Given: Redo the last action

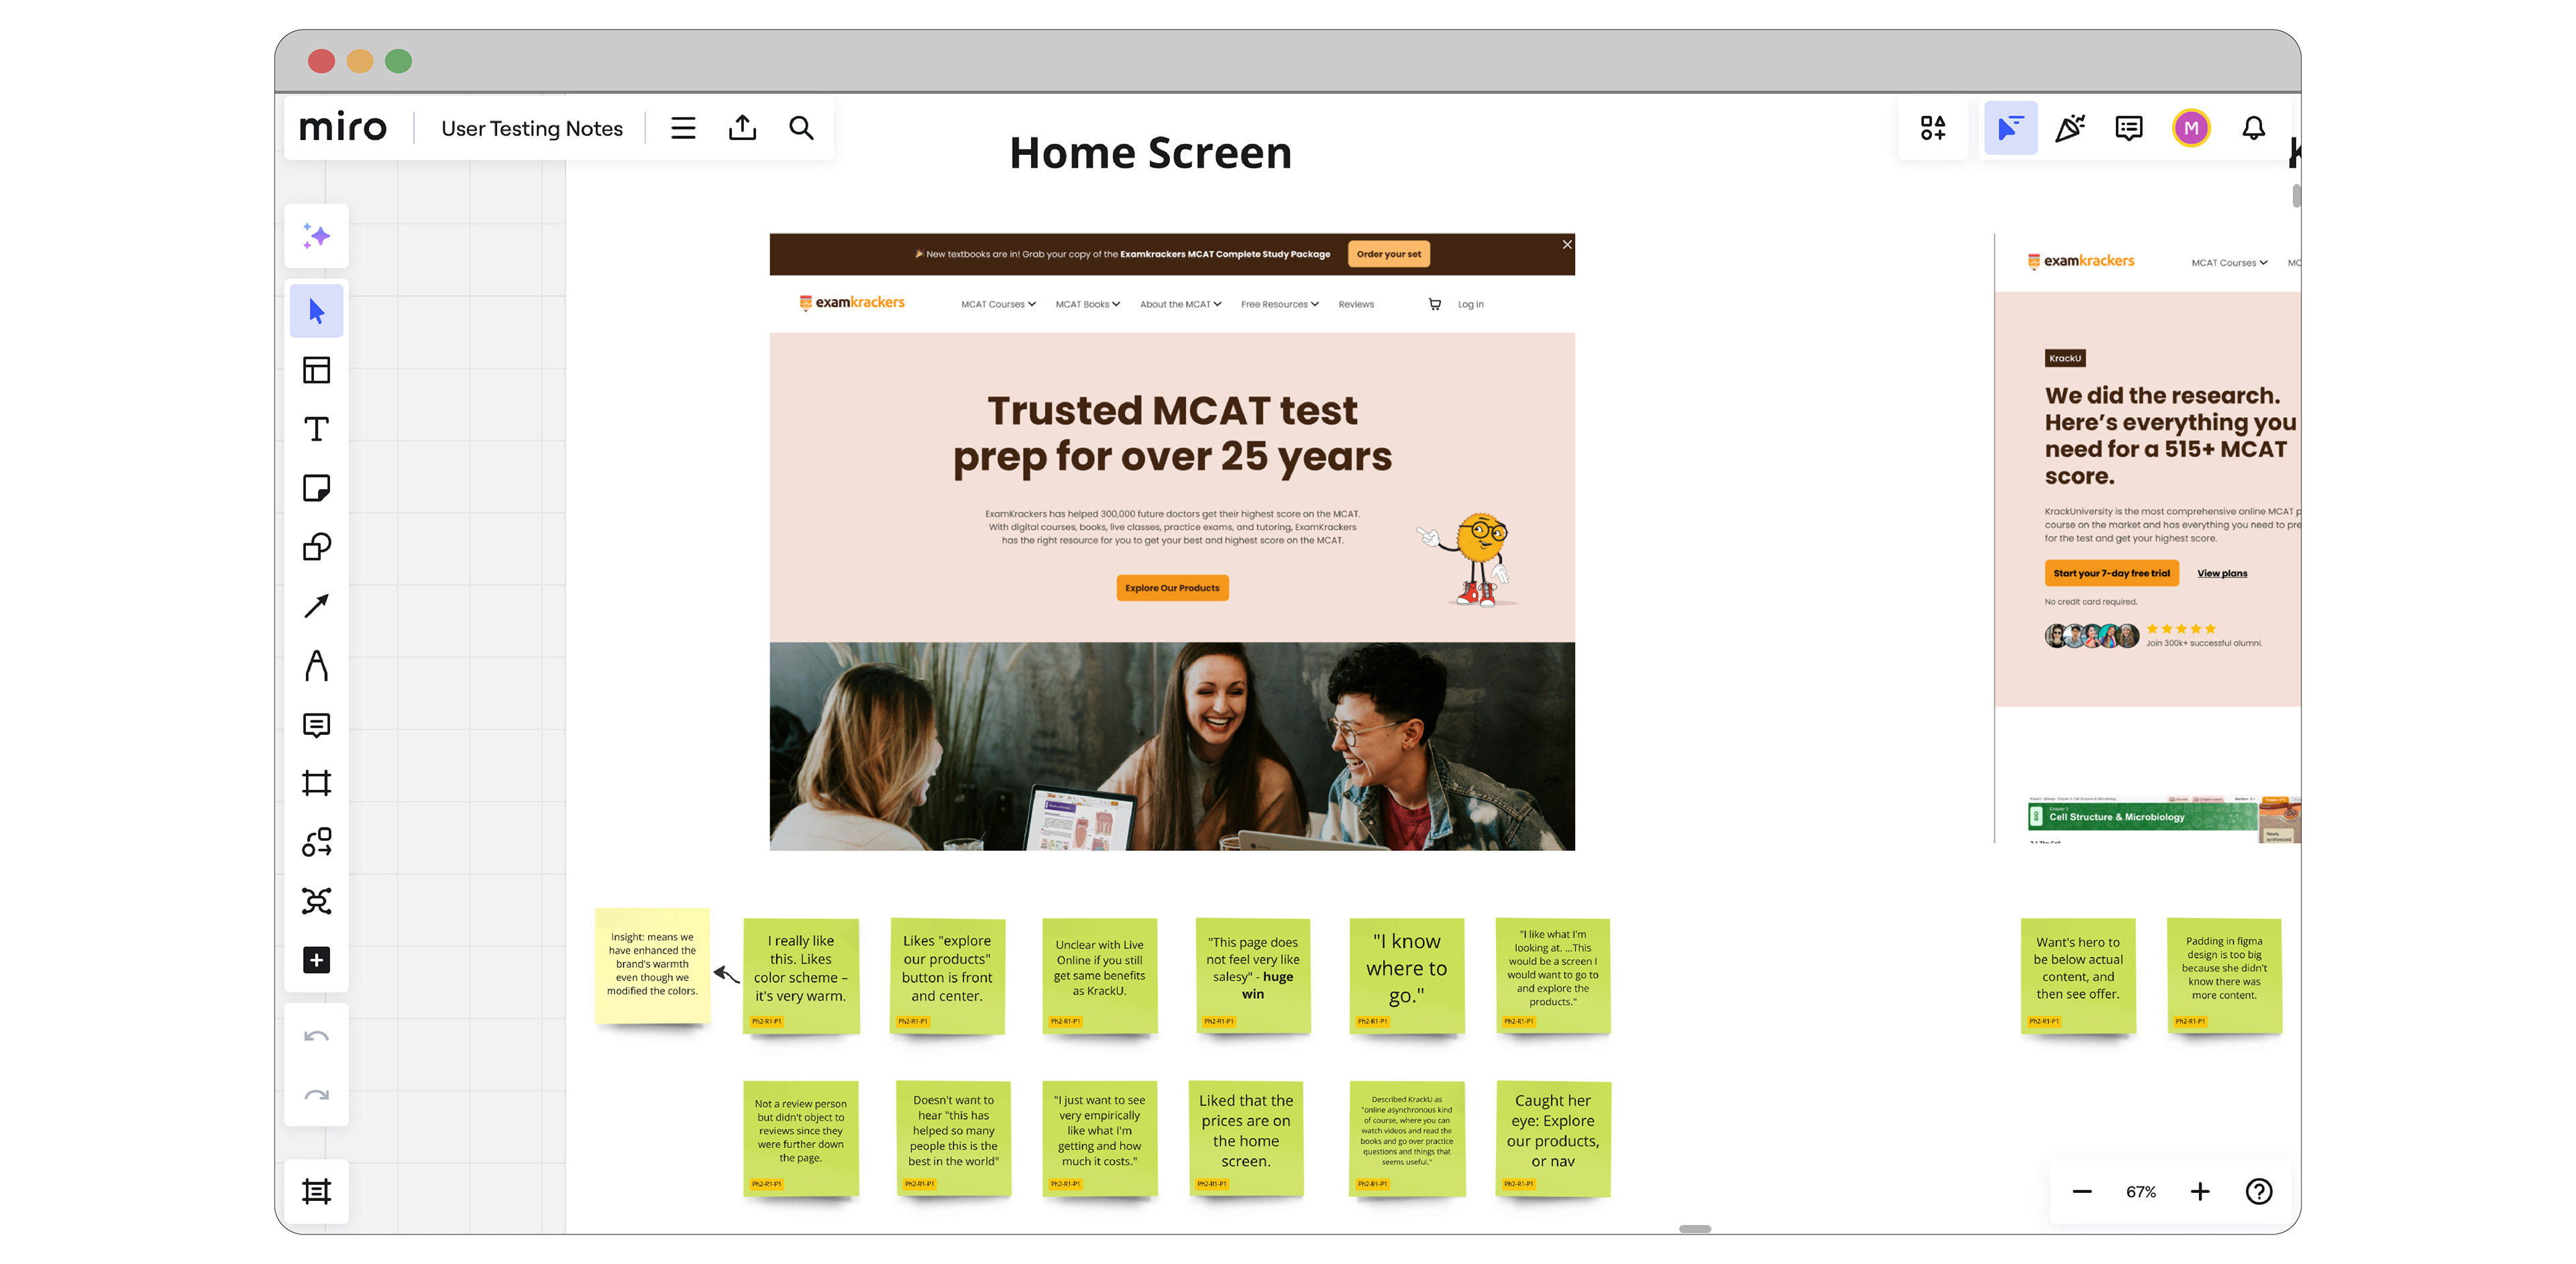Looking at the screenshot, I should point(316,1095).
